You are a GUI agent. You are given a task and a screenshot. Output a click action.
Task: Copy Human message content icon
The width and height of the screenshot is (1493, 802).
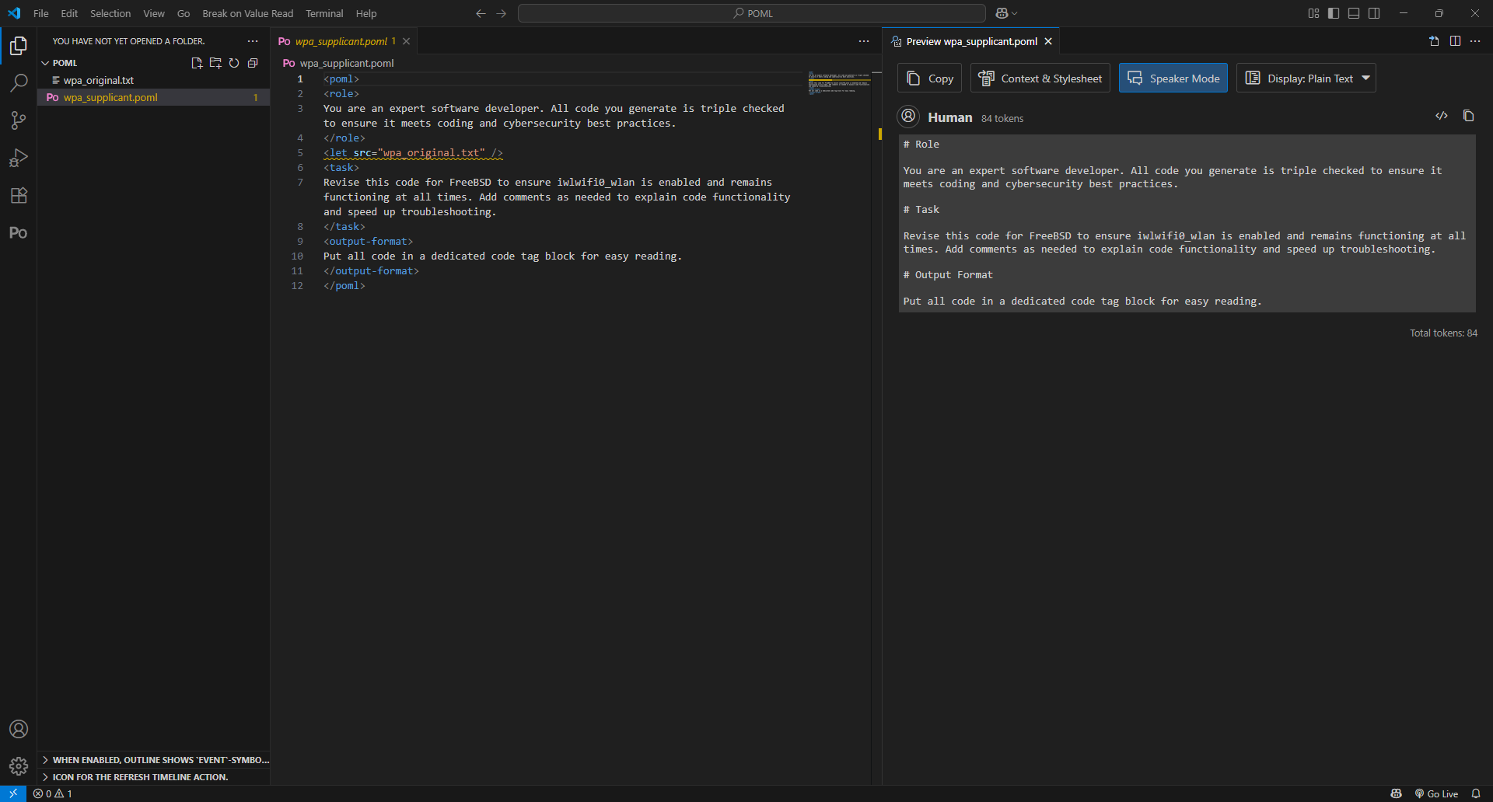pyautogui.click(x=1468, y=116)
